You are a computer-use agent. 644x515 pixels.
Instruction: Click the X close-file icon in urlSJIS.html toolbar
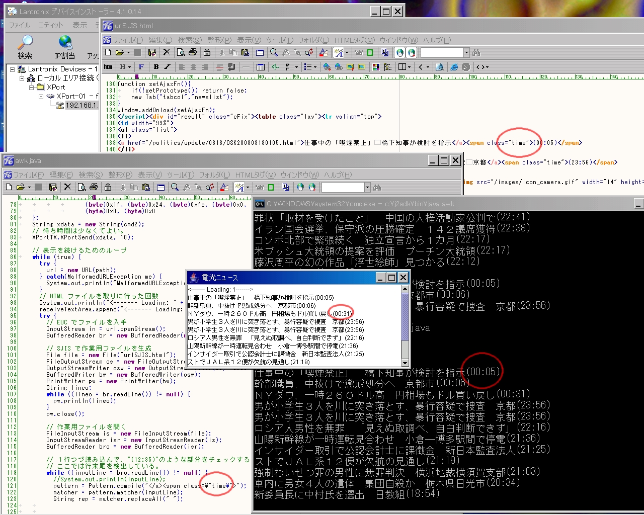[167, 52]
